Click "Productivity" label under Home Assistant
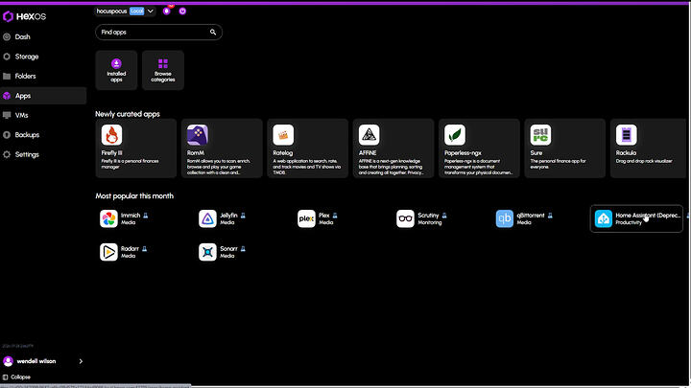The image size is (691, 388). tap(629, 222)
